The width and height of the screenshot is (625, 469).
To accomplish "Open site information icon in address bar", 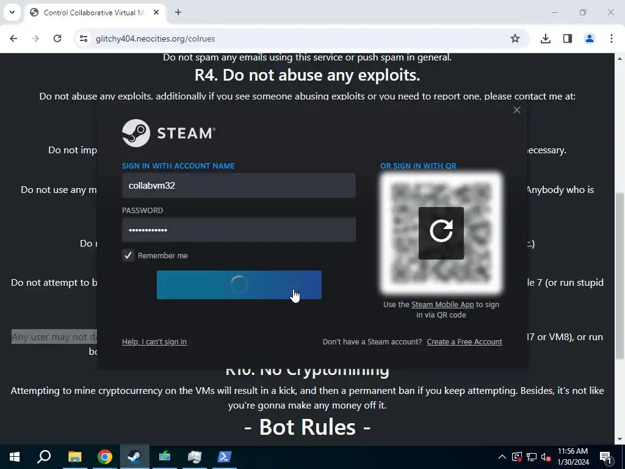I will 83,38.
